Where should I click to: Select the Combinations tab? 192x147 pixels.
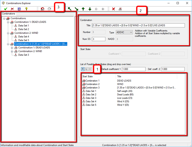coord(9,14)
